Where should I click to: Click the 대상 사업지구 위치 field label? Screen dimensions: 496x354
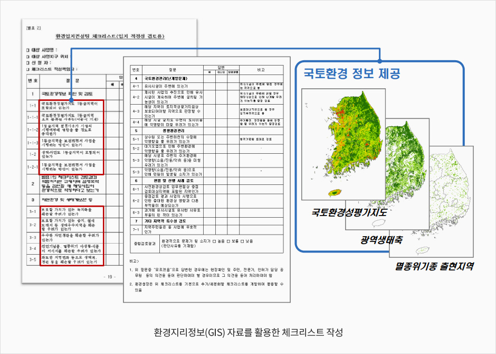coord(50,57)
